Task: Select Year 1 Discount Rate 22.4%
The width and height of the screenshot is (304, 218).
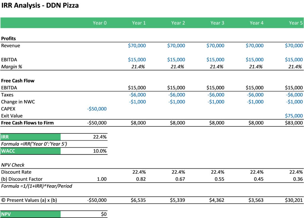Action: pyautogui.click(x=139, y=172)
